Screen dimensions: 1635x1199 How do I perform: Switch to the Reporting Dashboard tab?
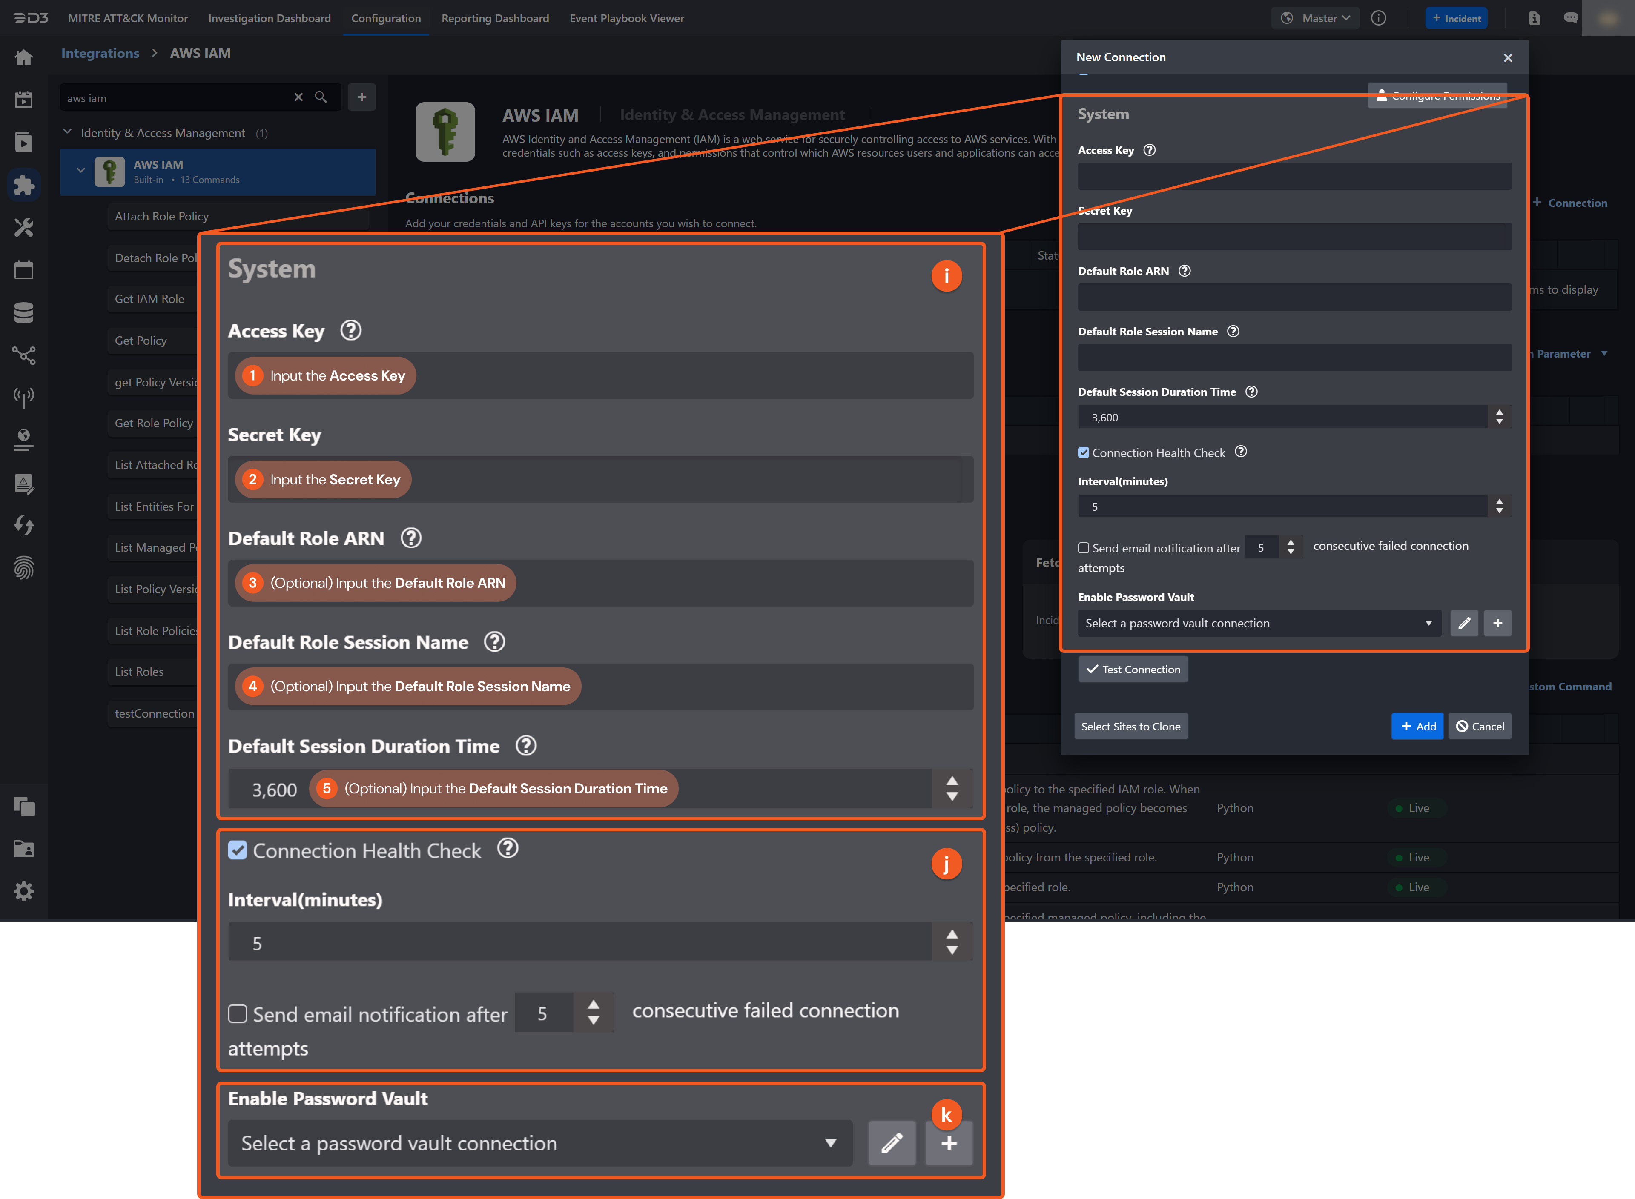pos(494,18)
